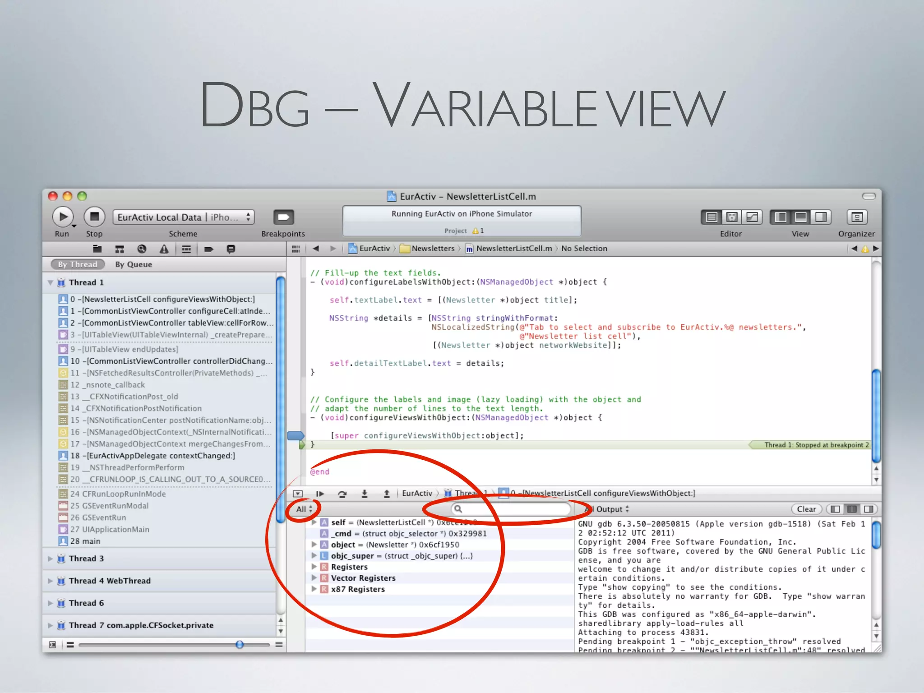Click Continue program execution icon
The width and height of the screenshot is (924, 693).
click(x=320, y=494)
